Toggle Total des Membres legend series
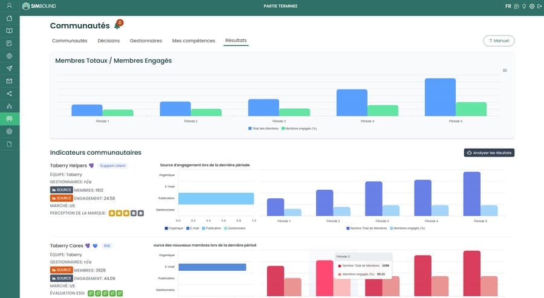544x298 pixels. coord(264,128)
